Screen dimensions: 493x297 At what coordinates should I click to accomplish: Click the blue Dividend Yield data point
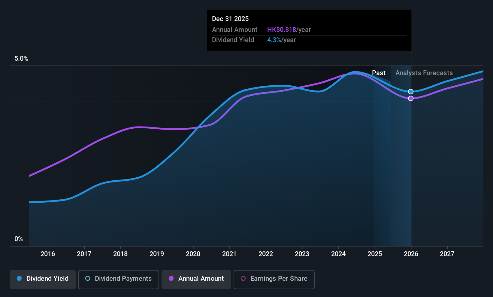tap(411, 92)
